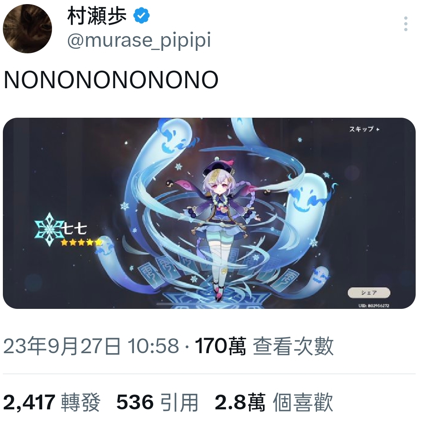Click the UID number in the image

tap(374, 306)
